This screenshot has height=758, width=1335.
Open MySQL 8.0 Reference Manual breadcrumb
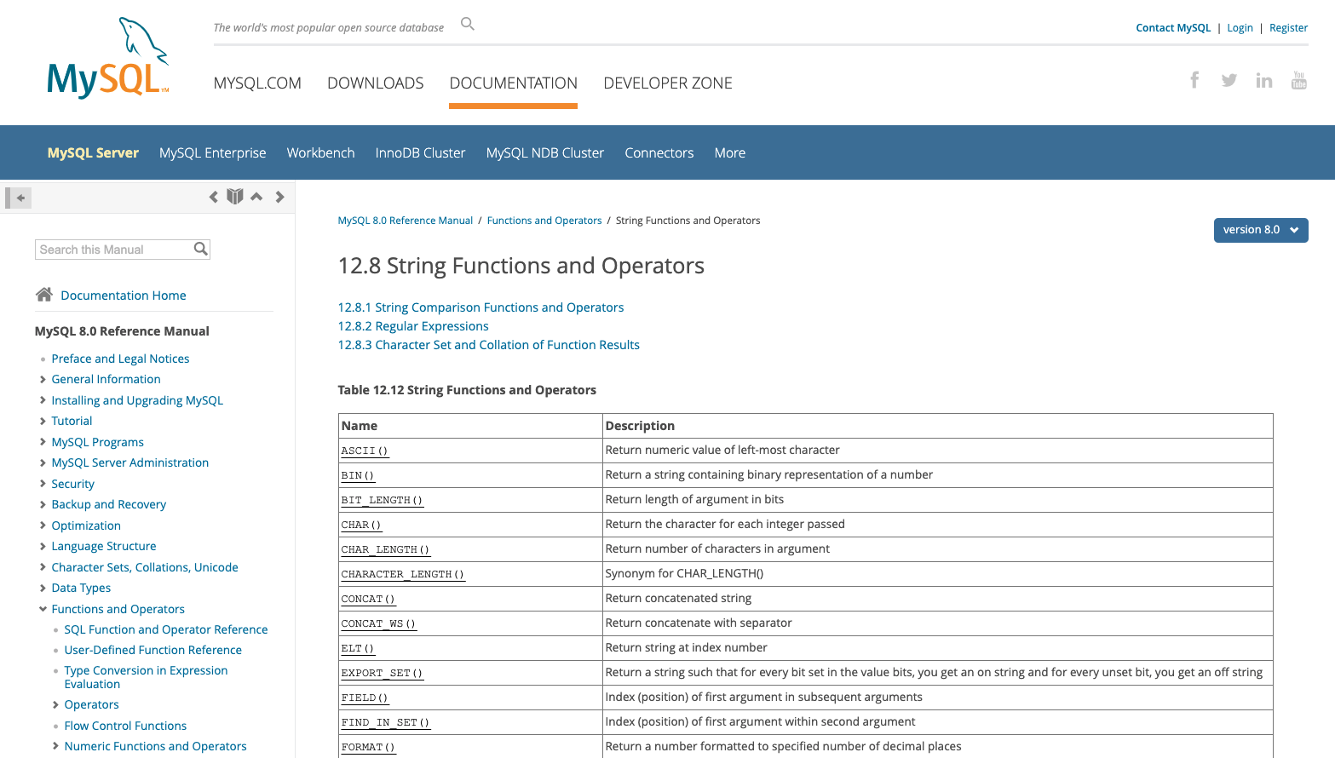405,221
